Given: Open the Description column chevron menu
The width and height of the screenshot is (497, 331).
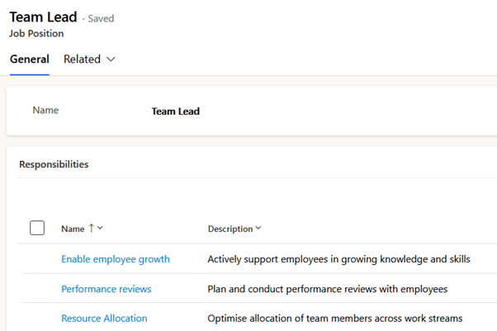Looking at the screenshot, I should (x=258, y=229).
